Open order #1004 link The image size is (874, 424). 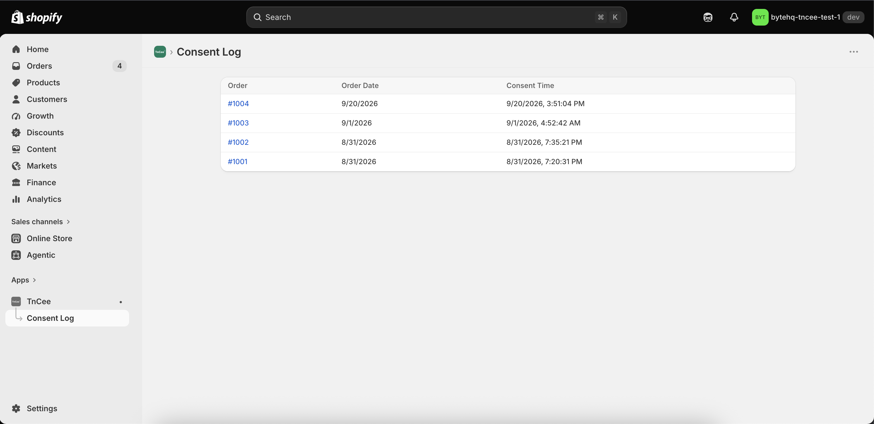point(238,103)
